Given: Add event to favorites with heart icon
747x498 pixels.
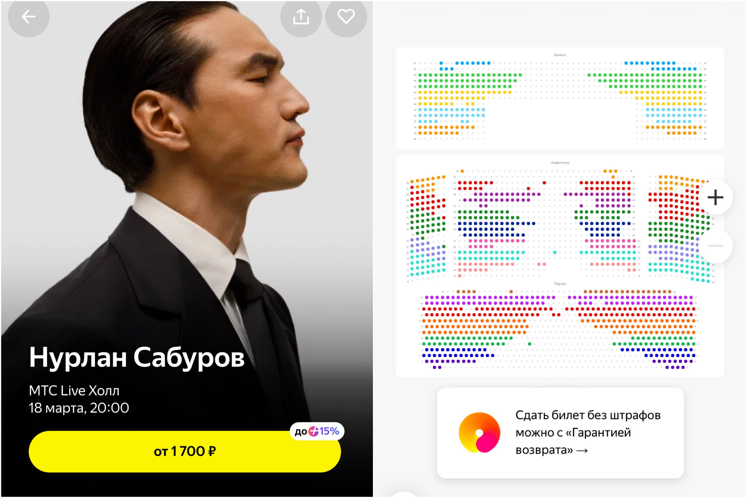Looking at the screenshot, I should pyautogui.click(x=346, y=17).
